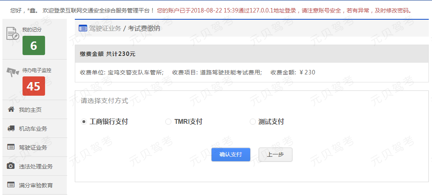This screenshot has height=195, width=432.
Task: Expand 违法处理业务 sidebar entry
Action: (35, 166)
